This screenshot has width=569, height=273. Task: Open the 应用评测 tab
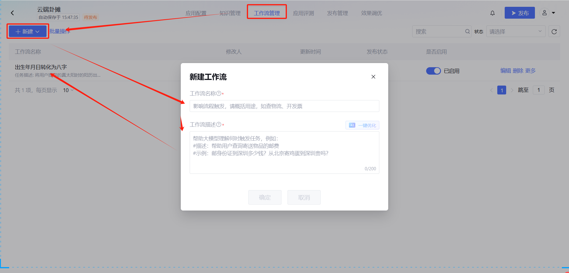coord(303,13)
